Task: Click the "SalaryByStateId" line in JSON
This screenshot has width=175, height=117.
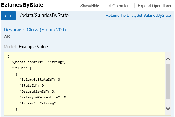Action: pyautogui.click(x=41, y=80)
